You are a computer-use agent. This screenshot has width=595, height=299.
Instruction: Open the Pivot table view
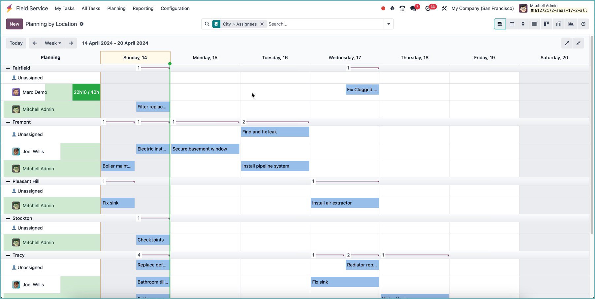tap(559, 24)
